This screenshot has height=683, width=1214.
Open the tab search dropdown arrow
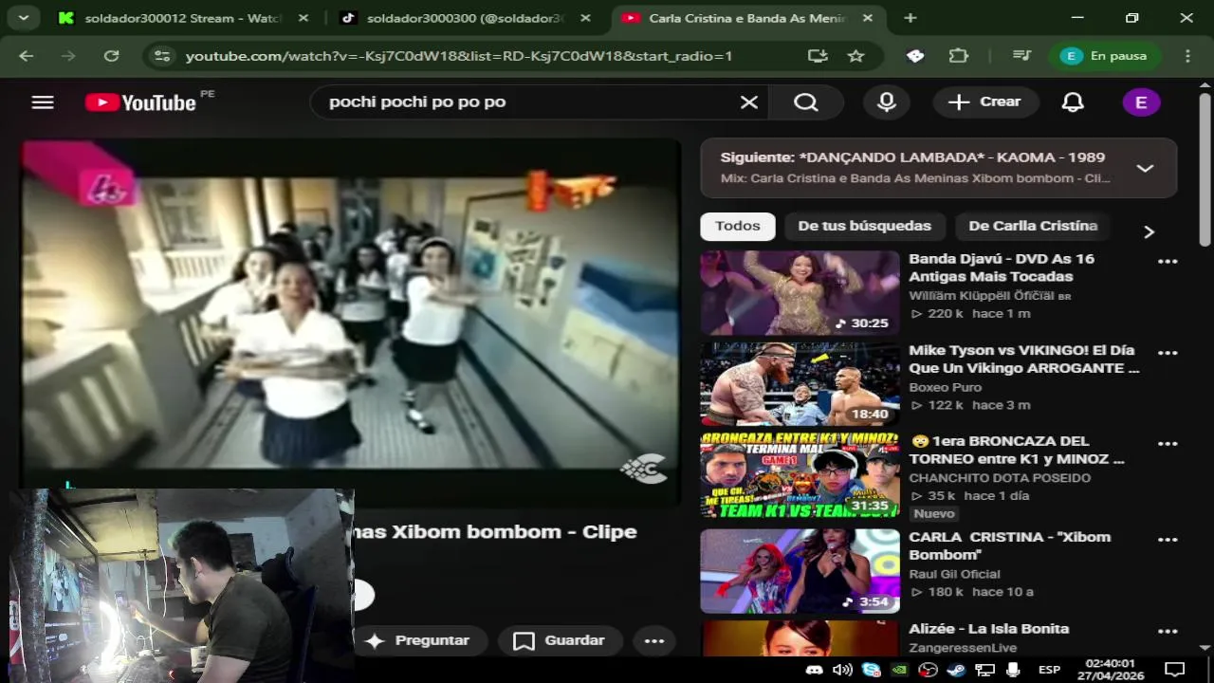[23, 17]
